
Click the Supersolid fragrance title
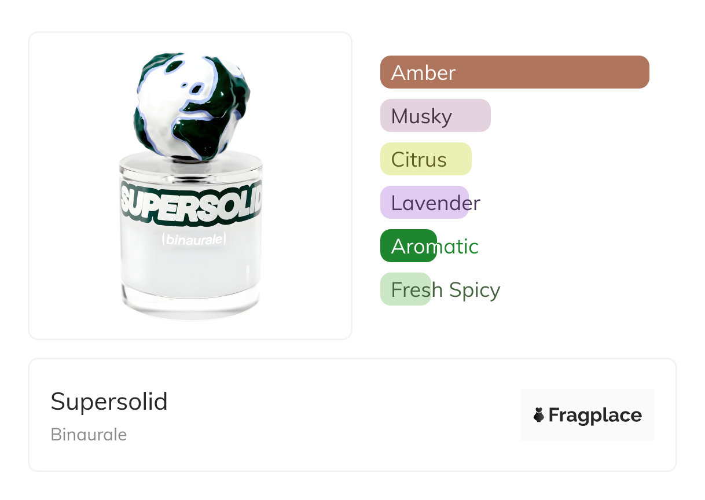(109, 401)
